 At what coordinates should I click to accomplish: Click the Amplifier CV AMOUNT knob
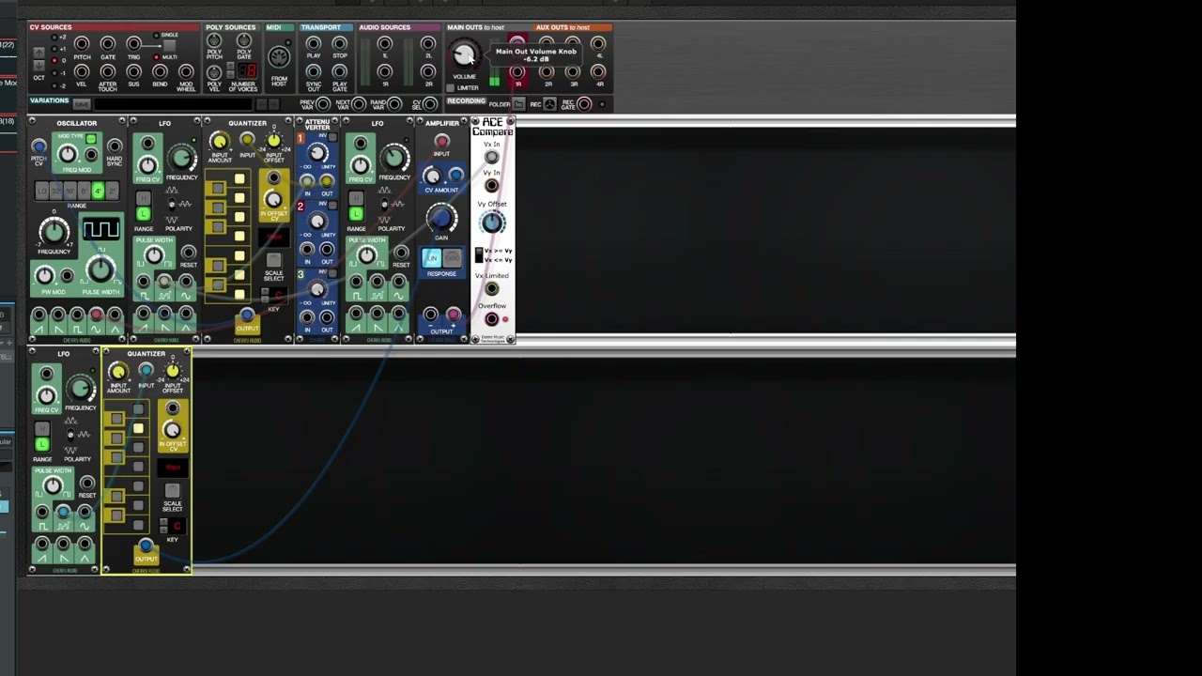click(x=432, y=176)
